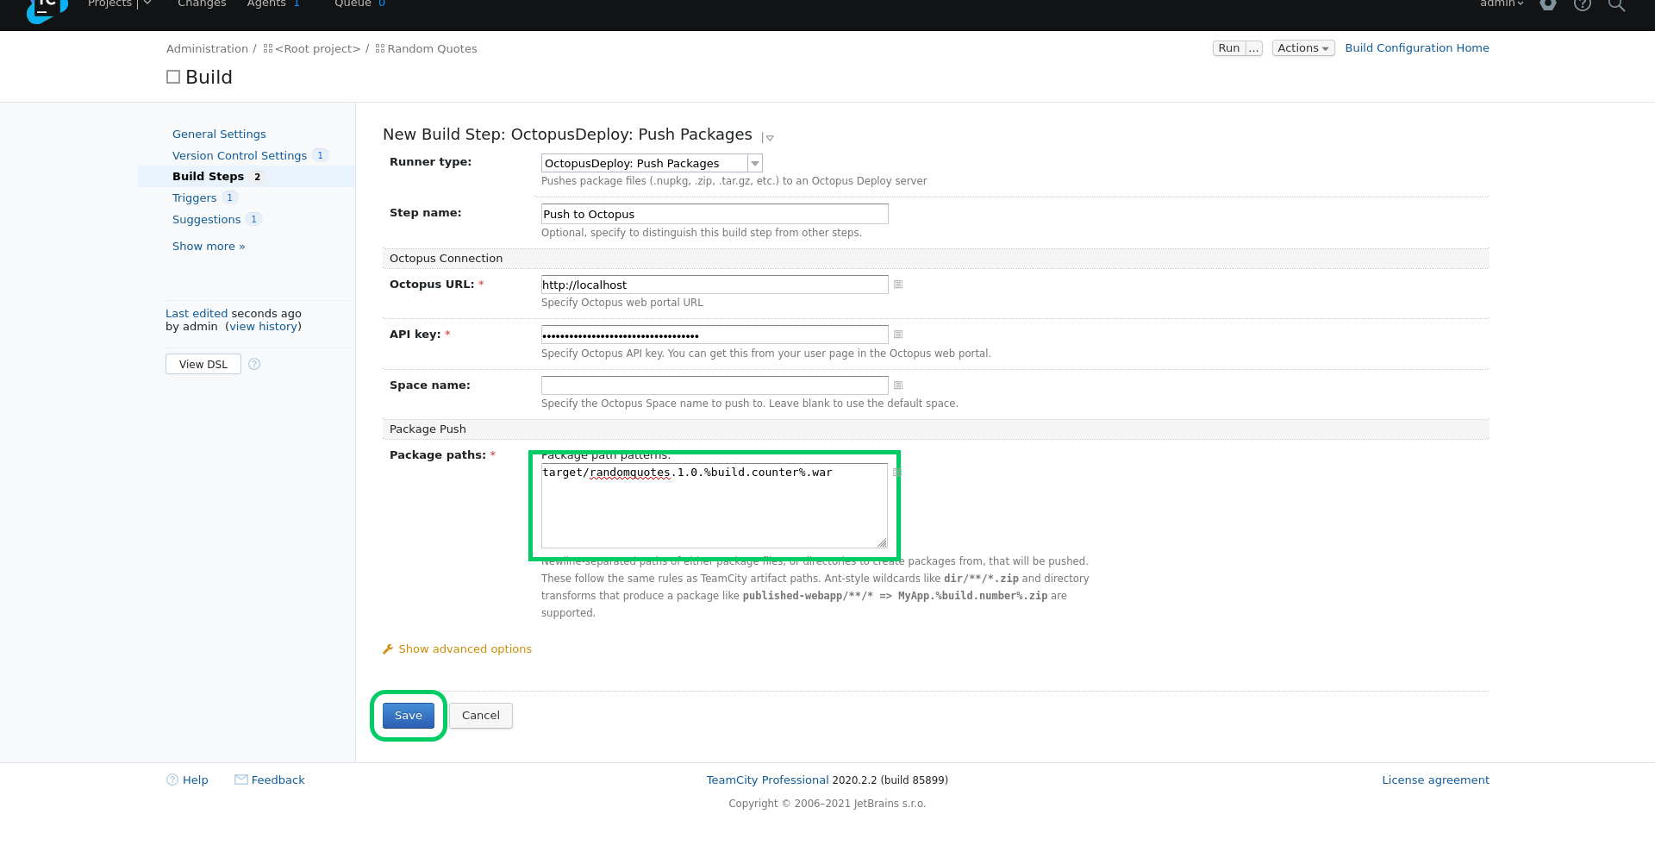Click parameter icon beside Package paths
This screenshot has width=1655, height=858.
click(x=897, y=473)
